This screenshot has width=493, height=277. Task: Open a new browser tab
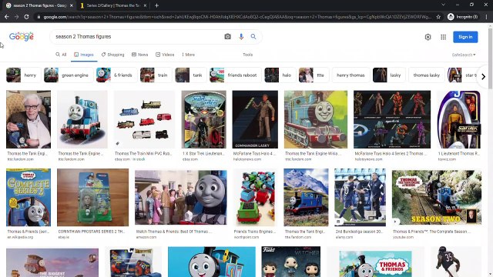click(x=156, y=5)
